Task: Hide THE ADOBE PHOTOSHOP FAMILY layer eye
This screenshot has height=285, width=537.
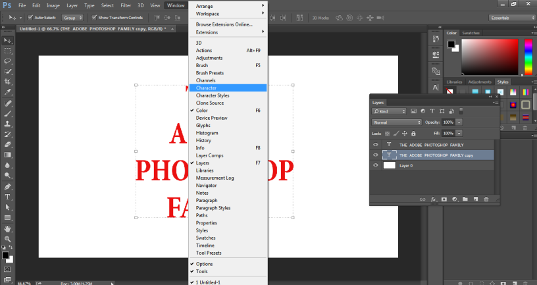Action: 375,145
